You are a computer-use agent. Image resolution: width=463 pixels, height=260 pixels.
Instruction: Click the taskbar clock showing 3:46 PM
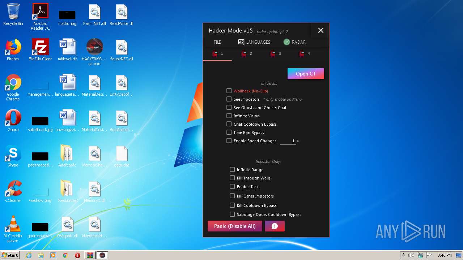point(444,255)
